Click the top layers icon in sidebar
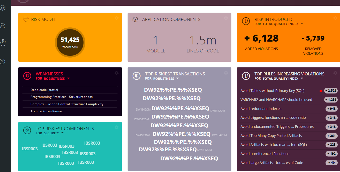This screenshot has width=340, height=172. tap(3, 8)
